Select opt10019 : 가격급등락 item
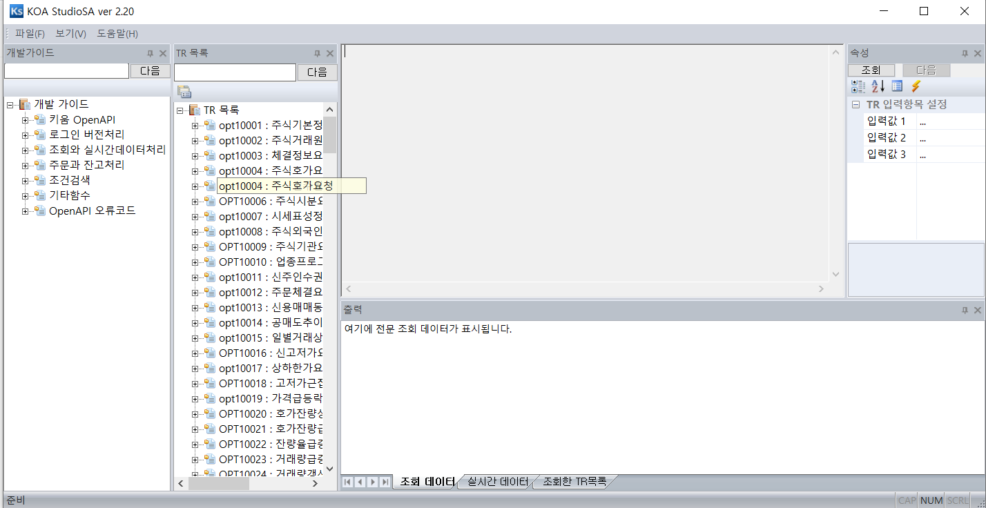986x508 pixels. pyautogui.click(x=270, y=399)
